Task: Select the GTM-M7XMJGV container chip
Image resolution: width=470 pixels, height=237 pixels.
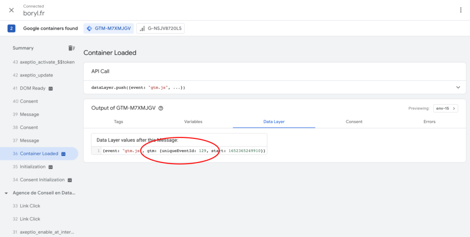Action: tap(108, 28)
